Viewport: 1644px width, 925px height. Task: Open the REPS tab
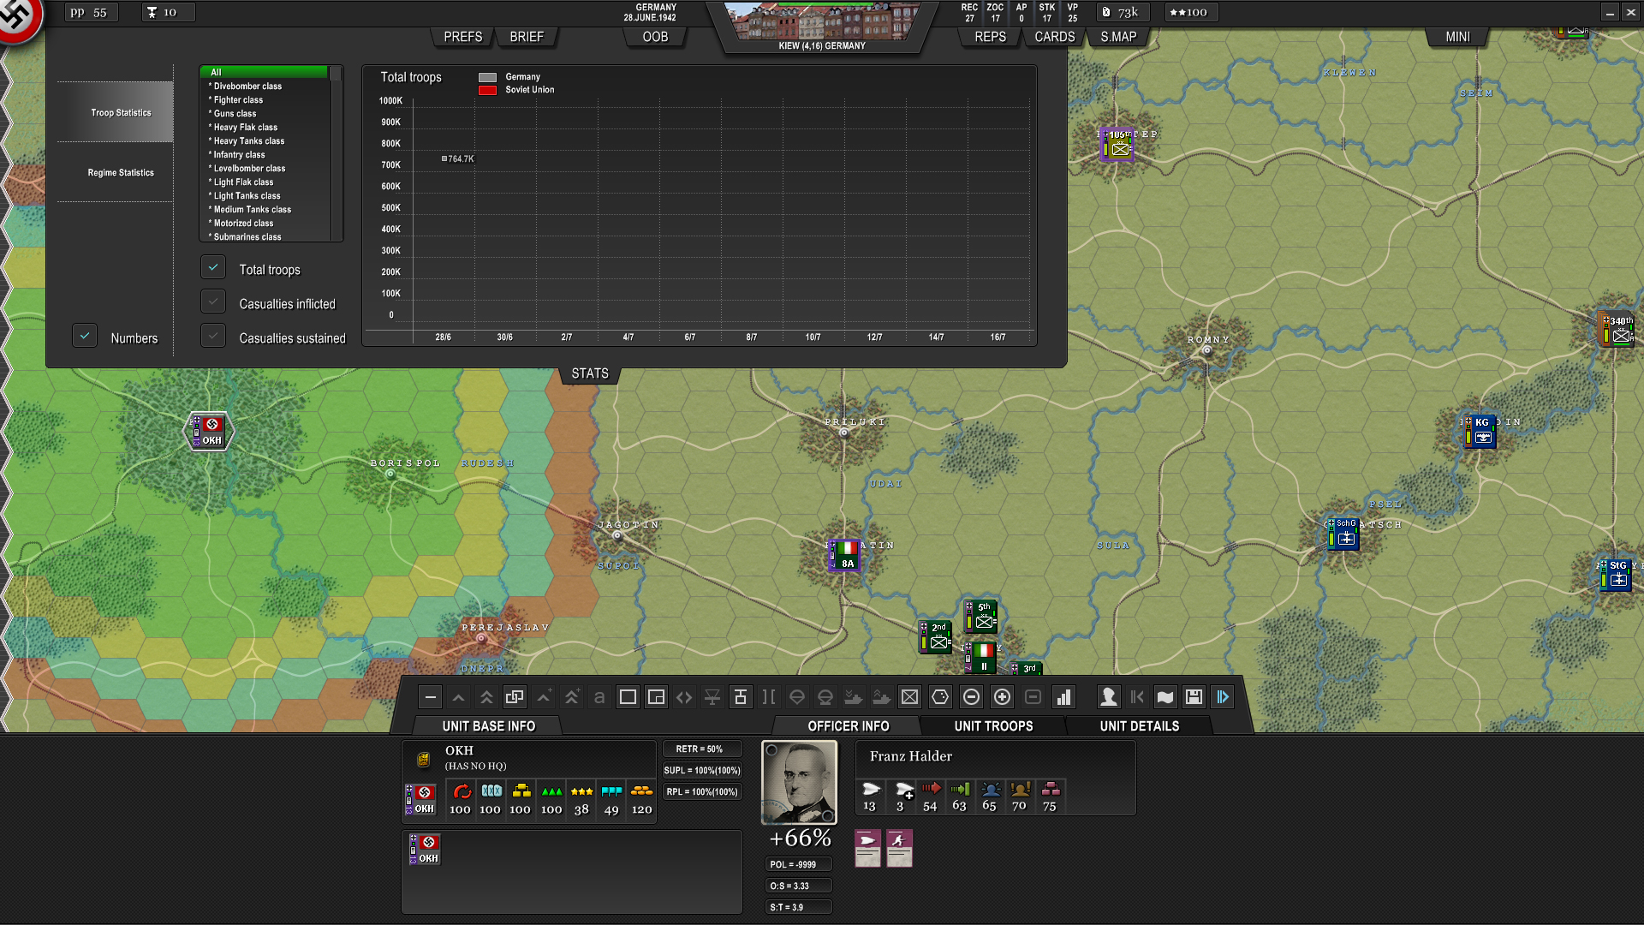tap(990, 37)
